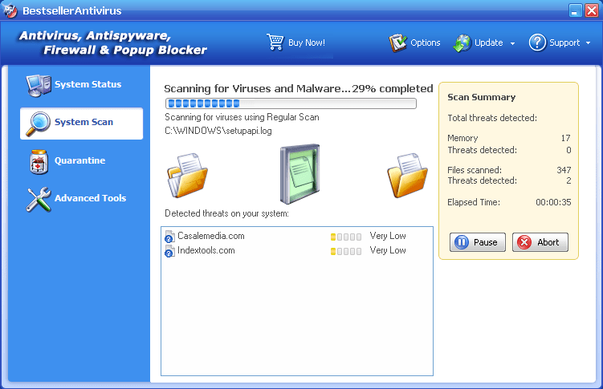Expand the Update dropdown arrow
Screen dimensions: 603x389
512,43
